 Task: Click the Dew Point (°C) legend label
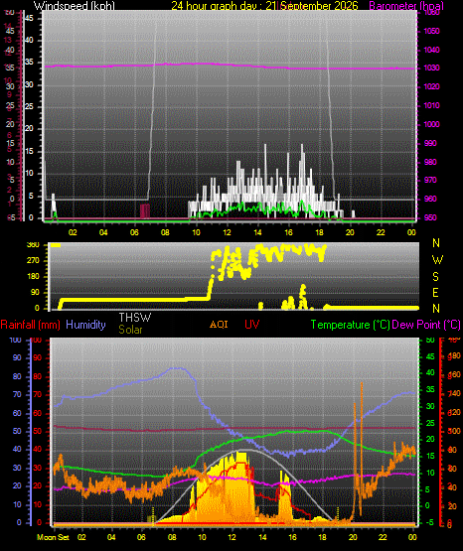pyautogui.click(x=426, y=325)
